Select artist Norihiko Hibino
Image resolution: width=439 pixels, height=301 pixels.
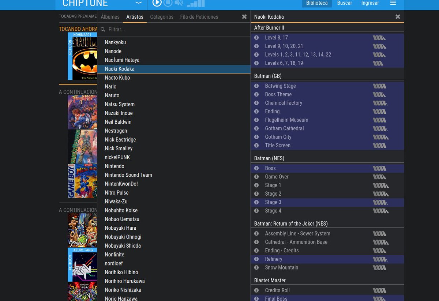point(121,272)
